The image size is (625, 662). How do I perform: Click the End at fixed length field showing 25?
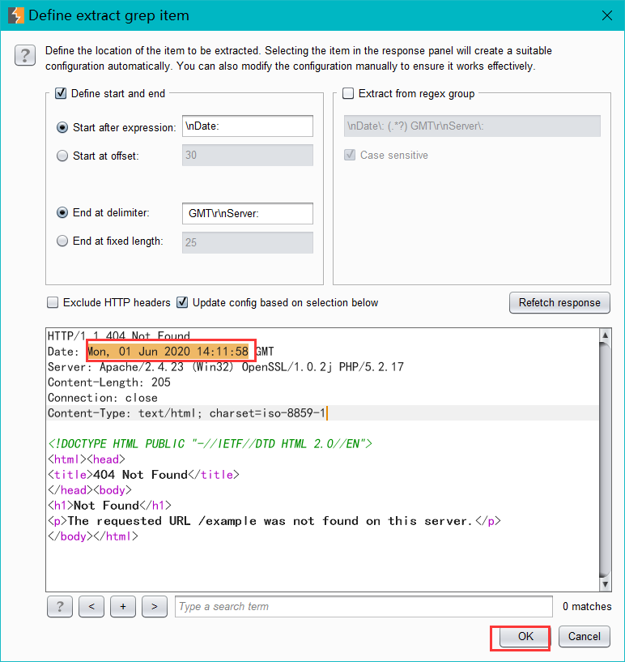[248, 242]
